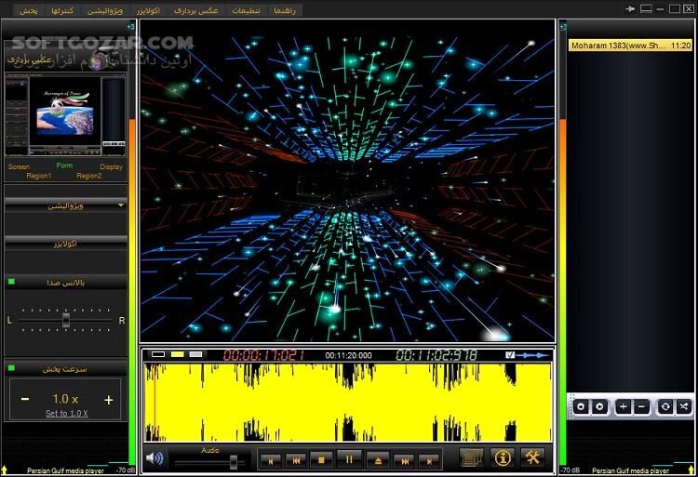Viewport: 698px width, 477px height.
Task: Open the تنظیمات menu
Action: [x=246, y=9]
